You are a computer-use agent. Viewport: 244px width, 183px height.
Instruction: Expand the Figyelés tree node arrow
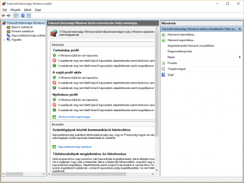4,40
